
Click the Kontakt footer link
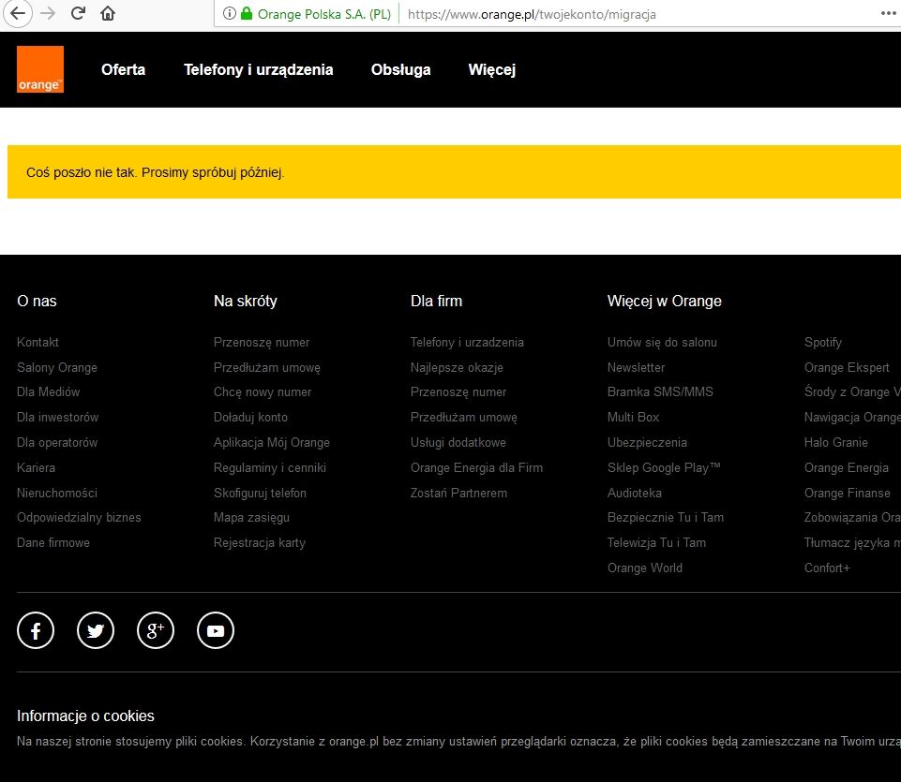click(38, 342)
